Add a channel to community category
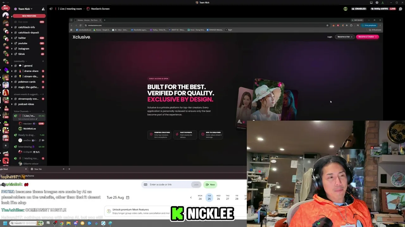Viewport: 405px width, 227px height. (x=43, y=61)
